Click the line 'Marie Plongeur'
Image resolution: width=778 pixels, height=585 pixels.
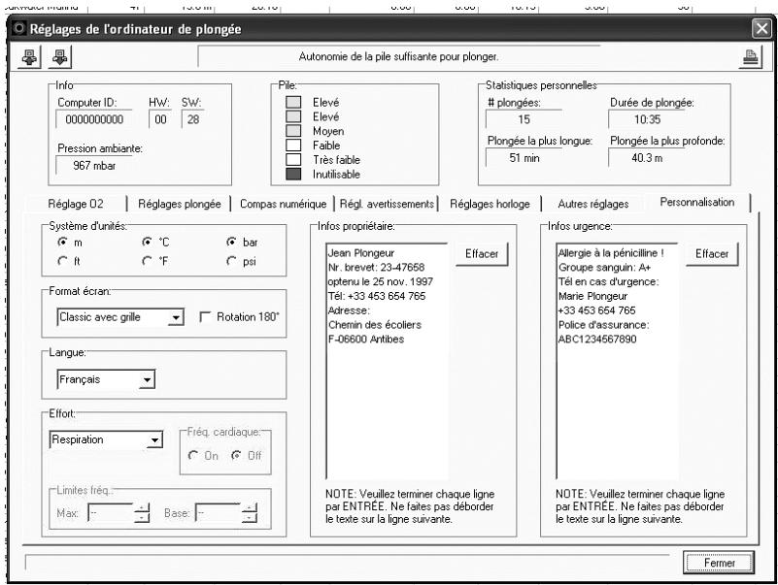pos(592,296)
